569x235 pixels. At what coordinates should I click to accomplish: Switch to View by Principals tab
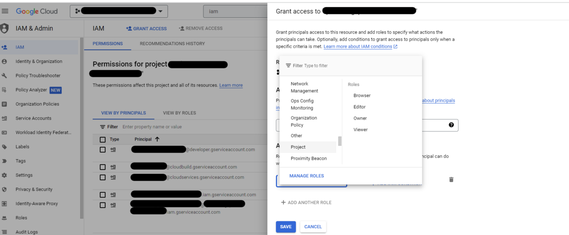pos(123,113)
